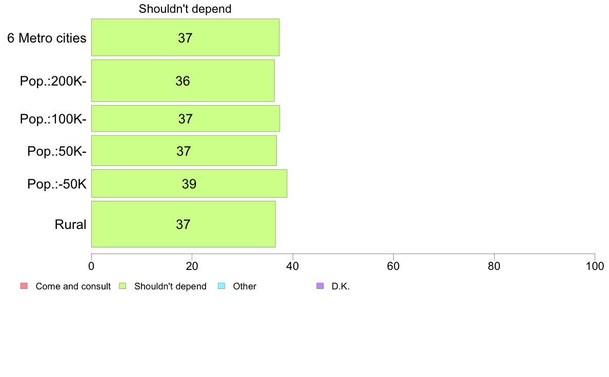Click the 6 Metro cities axis label

pyautogui.click(x=47, y=38)
